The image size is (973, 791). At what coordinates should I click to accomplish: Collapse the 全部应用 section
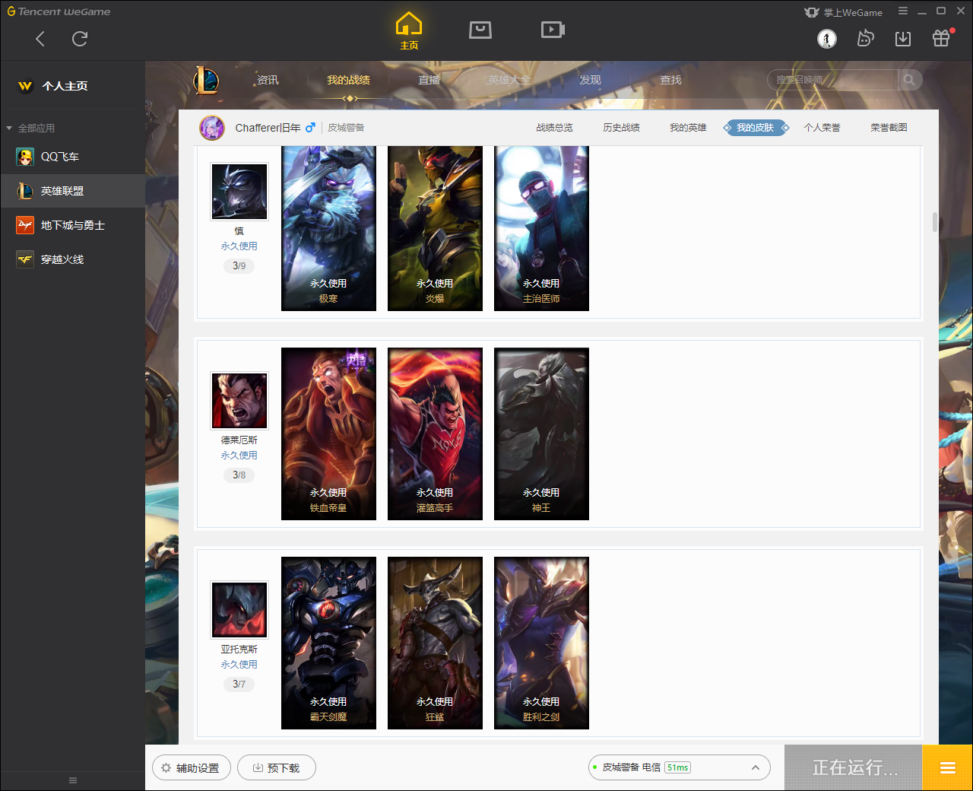click(31, 128)
